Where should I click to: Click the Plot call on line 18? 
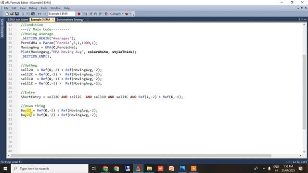click(x=78, y=52)
